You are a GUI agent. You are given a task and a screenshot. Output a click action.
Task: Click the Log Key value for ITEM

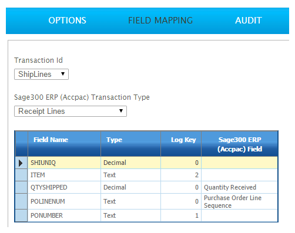[x=181, y=175]
